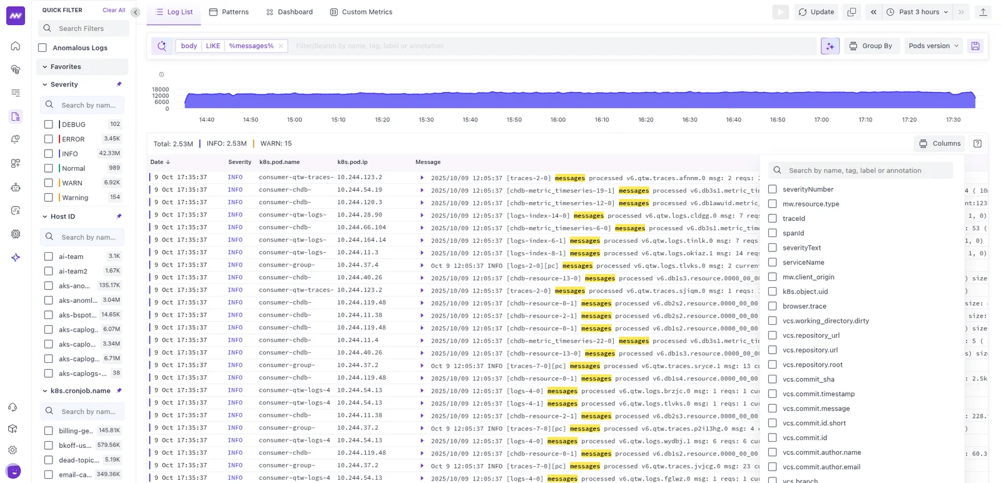The height and width of the screenshot is (483, 1001).
Task: Open the alert bell icon in left sidebar
Action: coord(16,140)
